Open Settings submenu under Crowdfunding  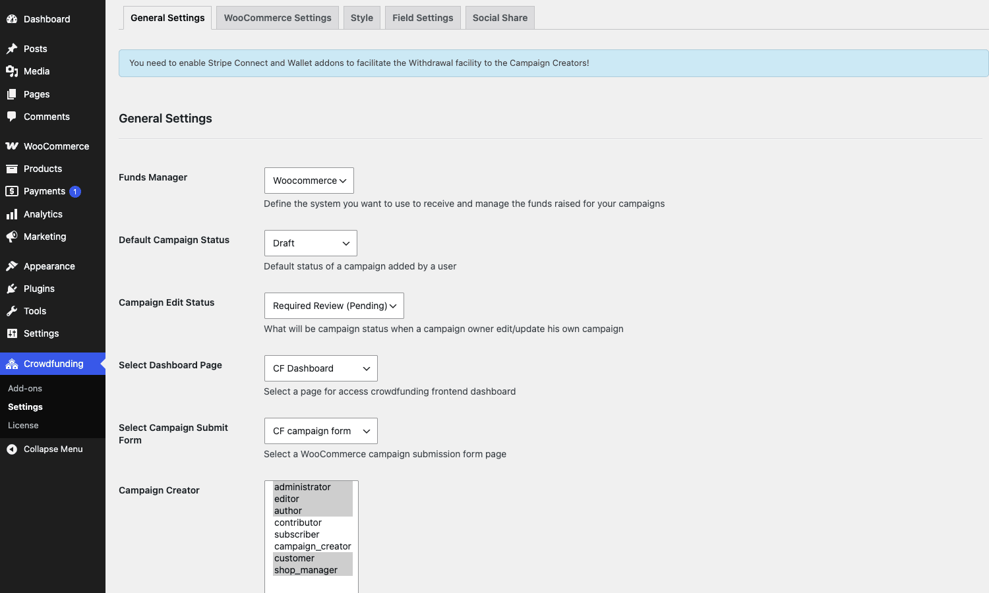(25, 407)
